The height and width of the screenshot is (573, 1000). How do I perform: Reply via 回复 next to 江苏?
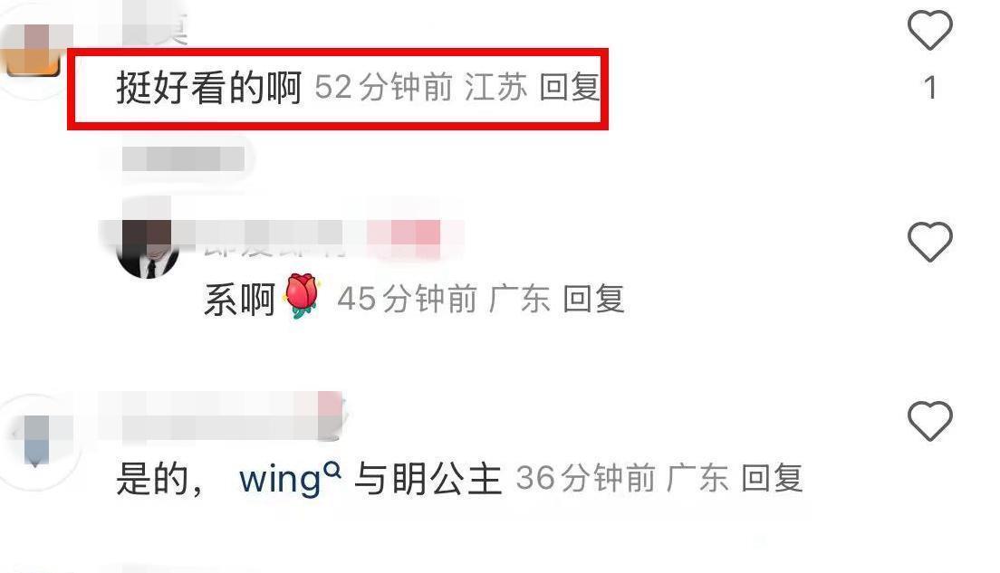(x=570, y=87)
